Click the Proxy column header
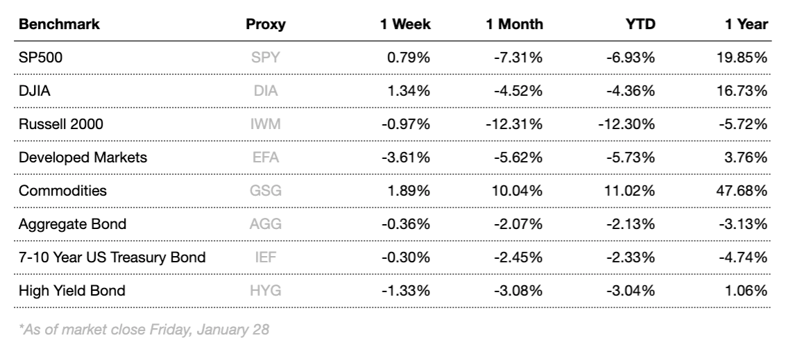 tap(266, 24)
